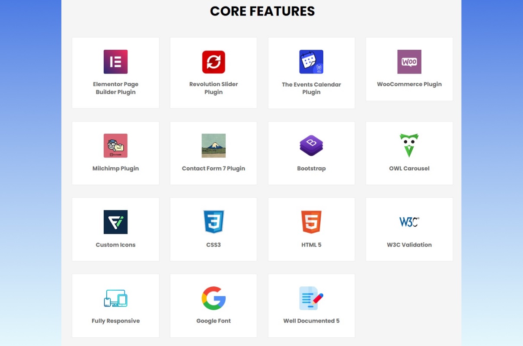Click the CSS3 blue shield icon
Image resolution: width=523 pixels, height=346 pixels.
tap(214, 222)
